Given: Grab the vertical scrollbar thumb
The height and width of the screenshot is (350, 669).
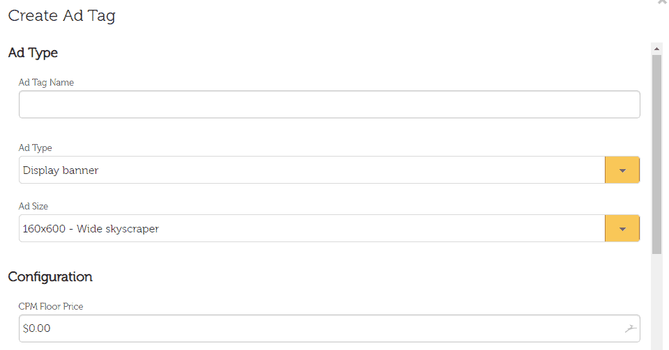Looking at the screenshot, I should click(x=656, y=153).
